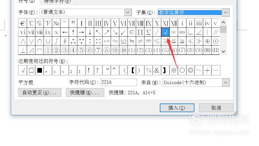Select the circled number ⑩ symbol
The image size is (259, 146).
[x=124, y=50]
